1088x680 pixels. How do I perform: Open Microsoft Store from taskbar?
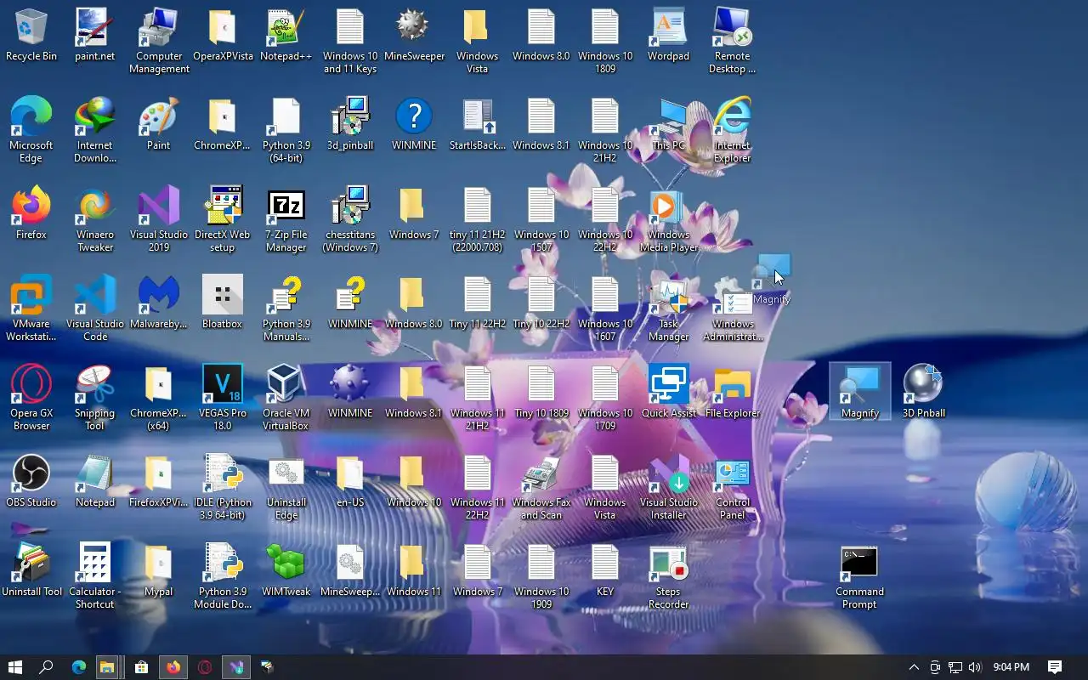pyautogui.click(x=141, y=667)
